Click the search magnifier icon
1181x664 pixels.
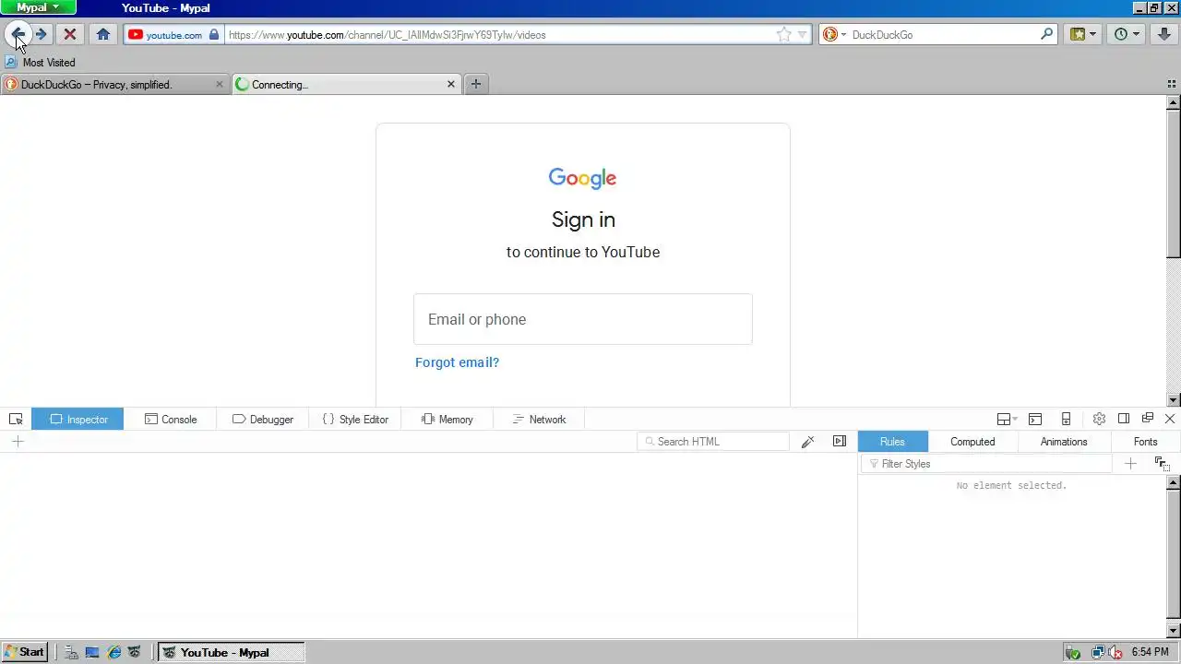(x=1046, y=34)
